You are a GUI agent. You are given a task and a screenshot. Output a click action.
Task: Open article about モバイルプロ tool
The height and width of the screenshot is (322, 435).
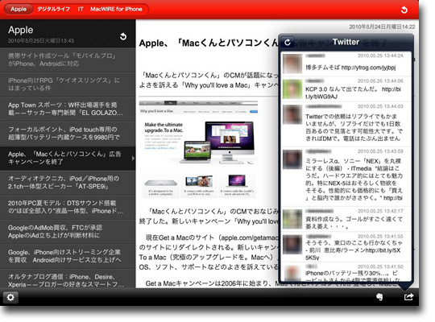pos(68,60)
